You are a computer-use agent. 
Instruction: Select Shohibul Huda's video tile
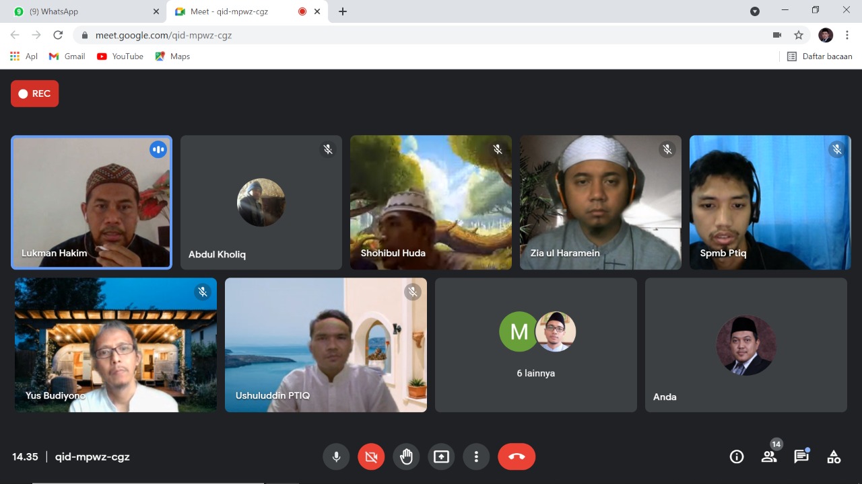[431, 202]
